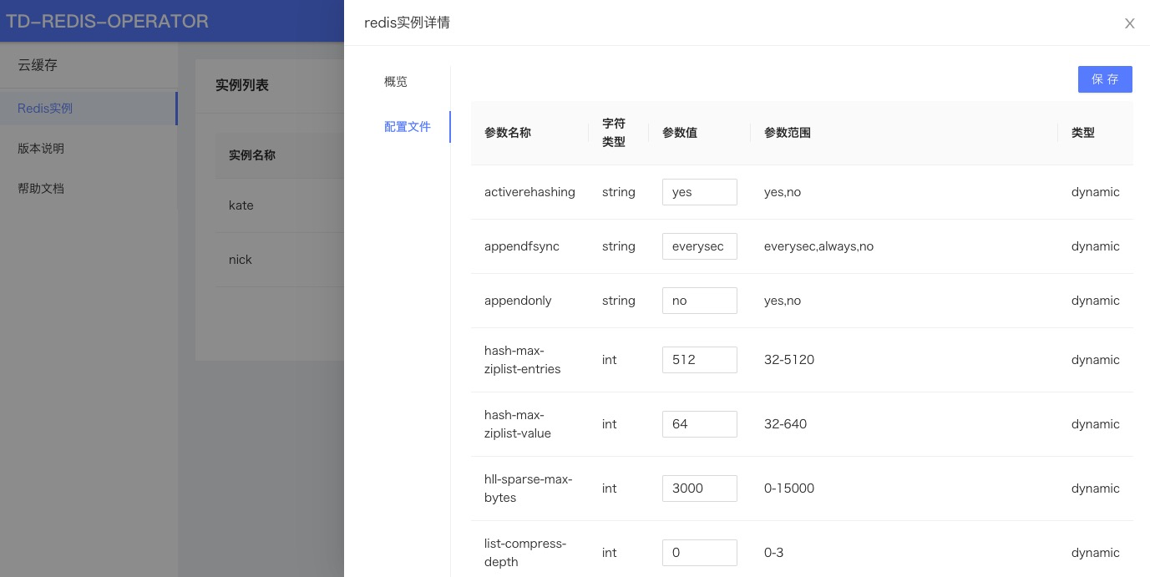Click the 字符类型 column header
Screen dimensions: 1150x577
tap(614, 133)
